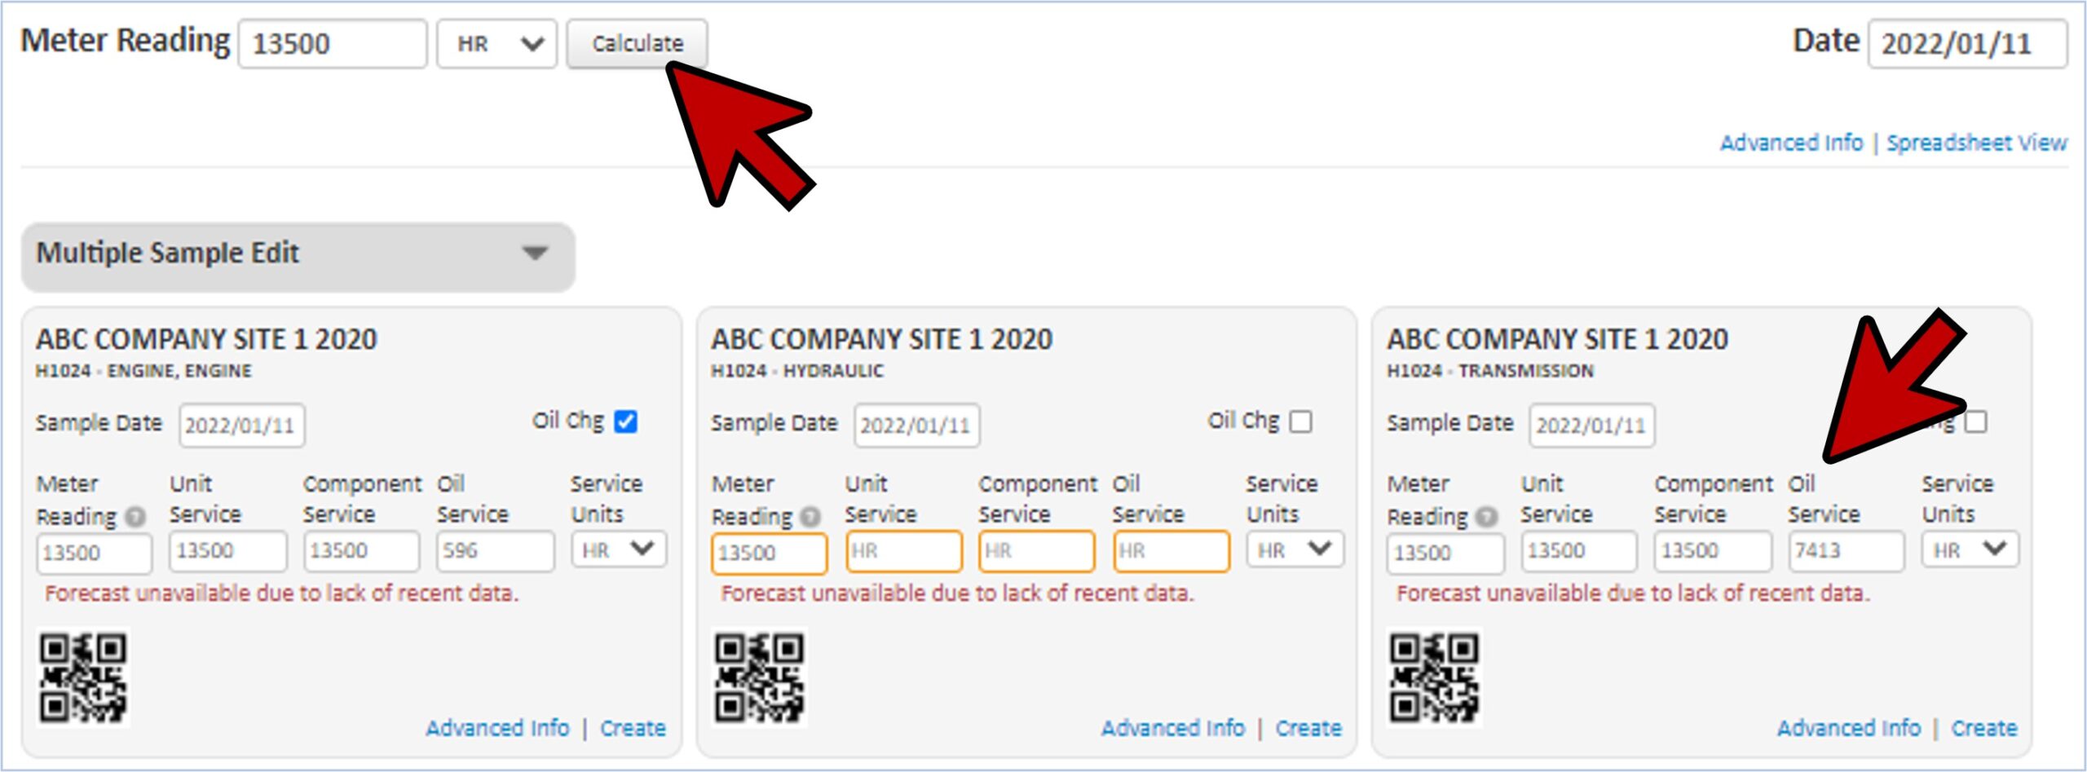Click the Engine card QR code
The width and height of the screenshot is (2087, 772).
click(83, 678)
